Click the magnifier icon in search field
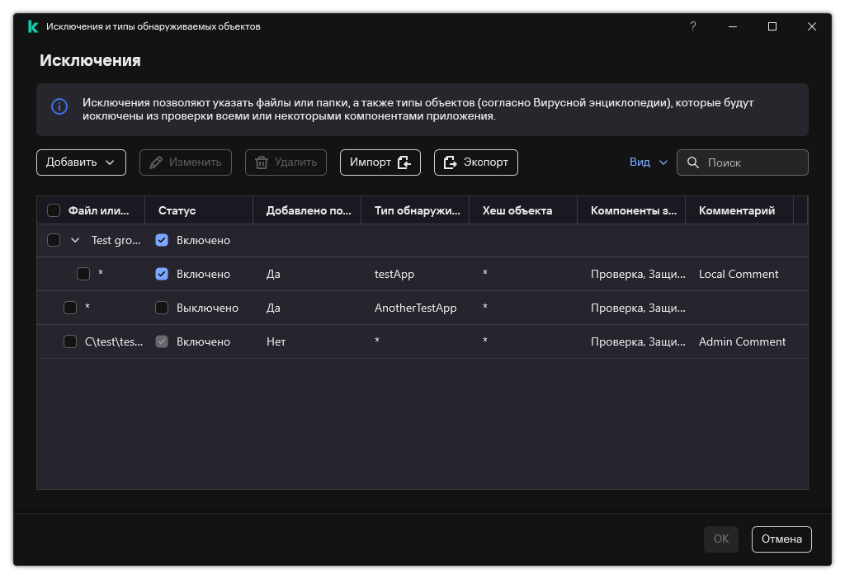Viewport: 845px width, 579px height. pyautogui.click(x=693, y=162)
